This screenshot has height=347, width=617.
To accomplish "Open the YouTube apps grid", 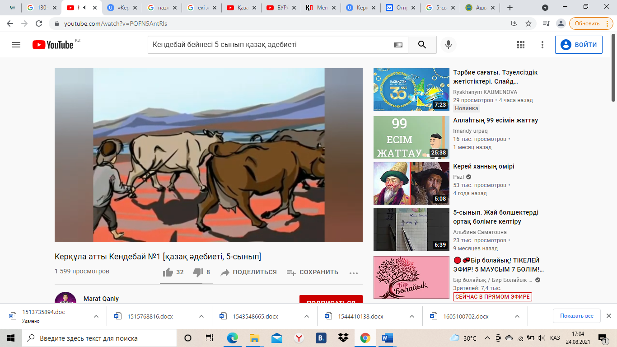I will click(521, 45).
